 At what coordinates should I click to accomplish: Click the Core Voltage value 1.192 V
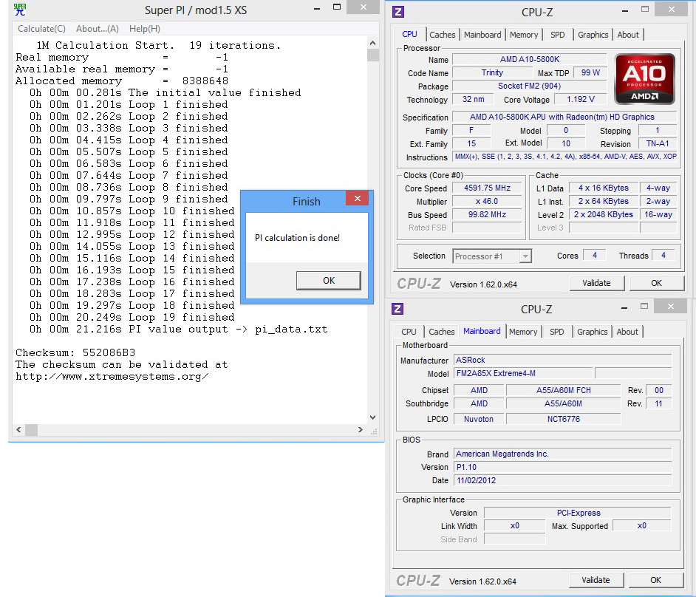coord(580,99)
